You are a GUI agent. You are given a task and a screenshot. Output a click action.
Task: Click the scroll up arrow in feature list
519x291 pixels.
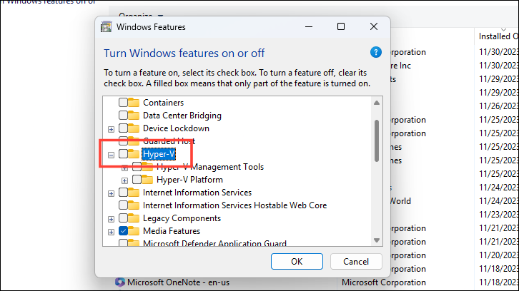tap(377, 103)
